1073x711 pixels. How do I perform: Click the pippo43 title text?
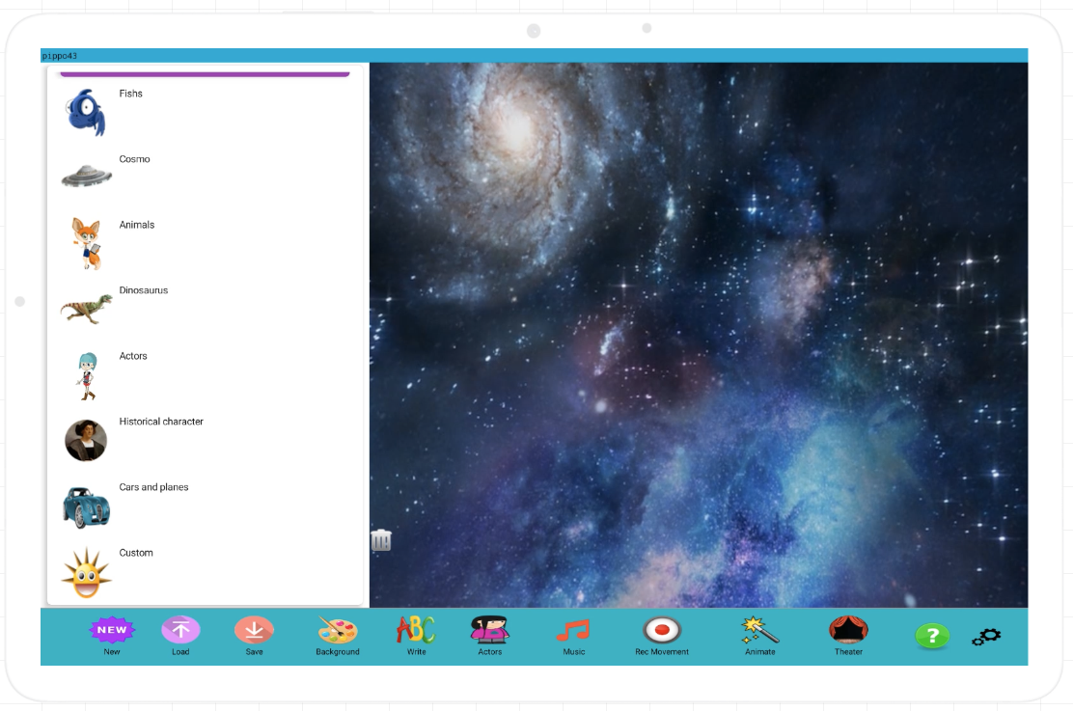coord(60,56)
